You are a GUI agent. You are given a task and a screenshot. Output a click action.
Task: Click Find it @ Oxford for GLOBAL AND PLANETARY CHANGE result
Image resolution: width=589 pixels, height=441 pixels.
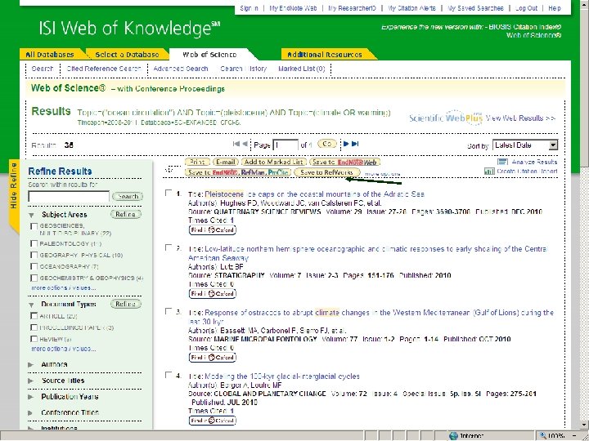pos(212,421)
